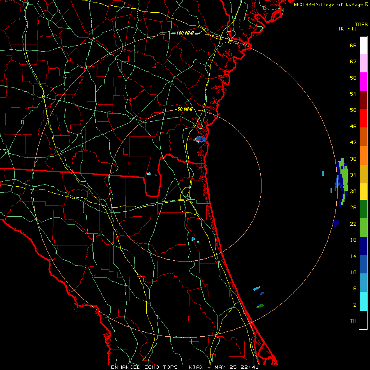The height and width of the screenshot is (370, 370).
Task: Pick the magenta color swatch in the legend
Action: point(363,82)
